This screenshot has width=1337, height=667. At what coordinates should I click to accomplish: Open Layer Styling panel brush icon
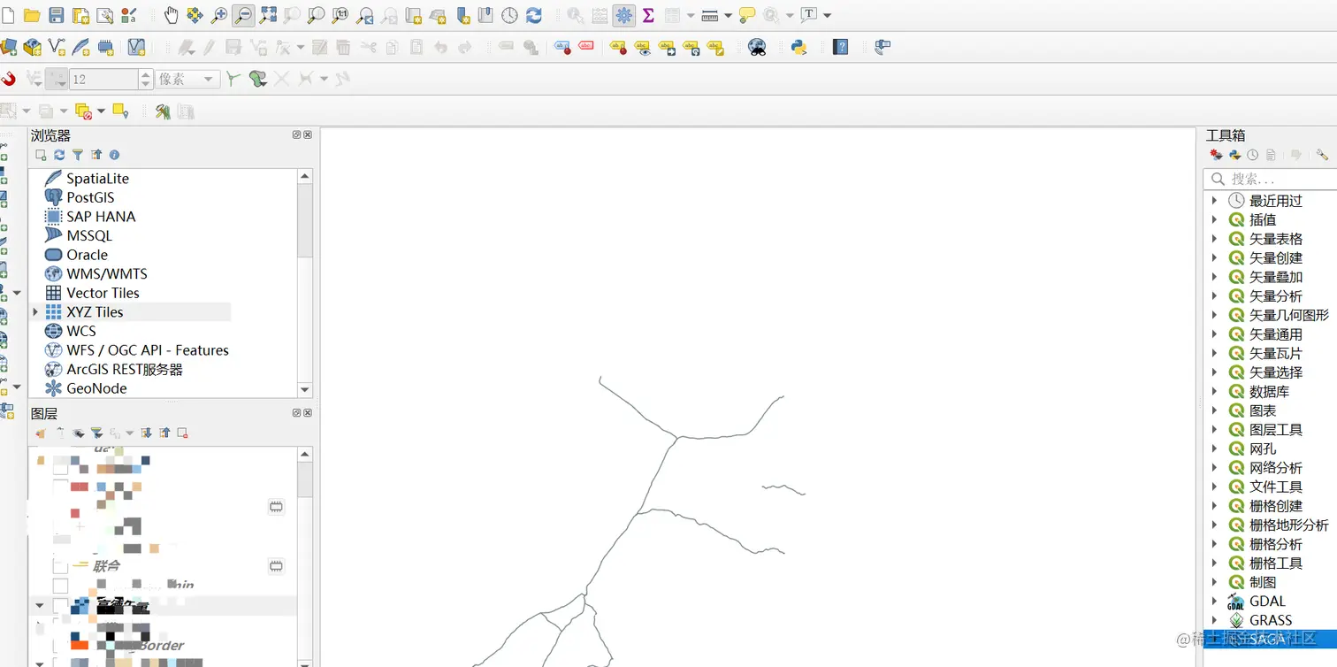coord(41,433)
